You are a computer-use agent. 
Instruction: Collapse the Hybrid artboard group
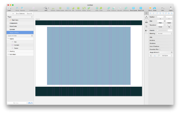coord(8,39)
